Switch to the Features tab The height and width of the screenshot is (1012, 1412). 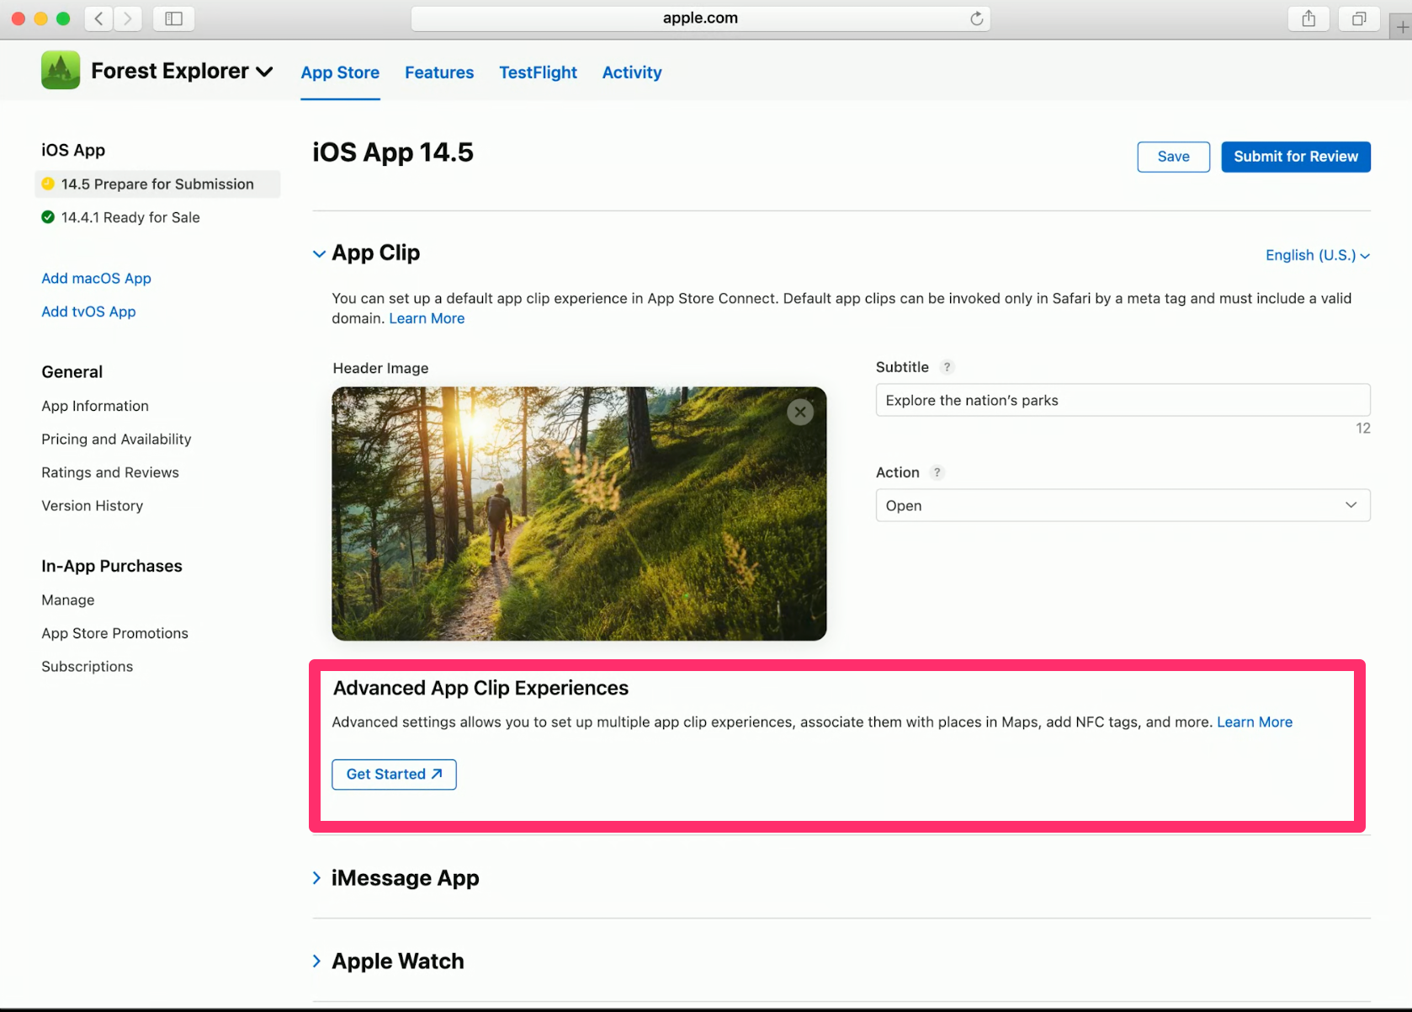(x=439, y=72)
